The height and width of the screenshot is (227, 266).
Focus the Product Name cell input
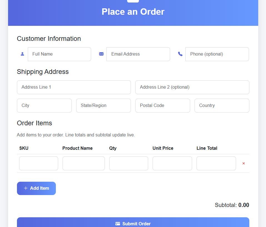(x=83, y=163)
